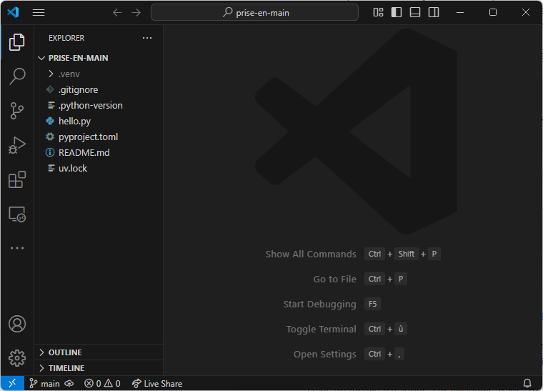Click the prise-en-main command center search box
This screenshot has height=391, width=543.
pos(254,12)
